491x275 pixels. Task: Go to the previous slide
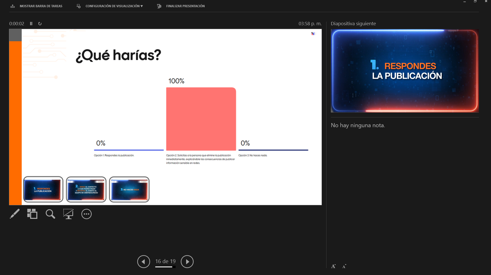pos(143,262)
